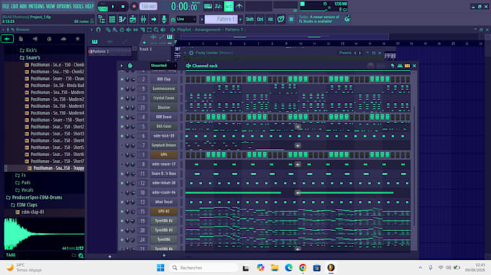Open the PATTERNS menu
This screenshot has height=275, width=491.
[37, 6]
